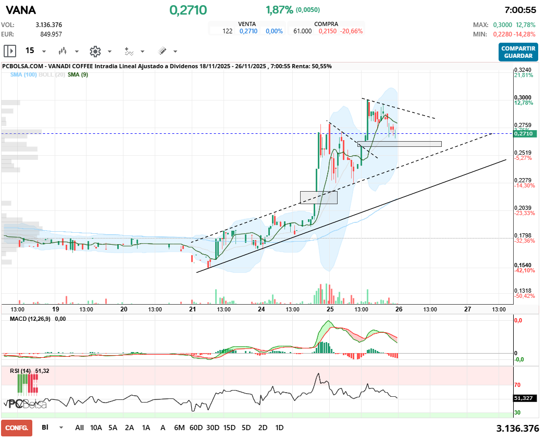Toggle the BOLL (20) indicator label
546x439 pixels.
point(52,74)
